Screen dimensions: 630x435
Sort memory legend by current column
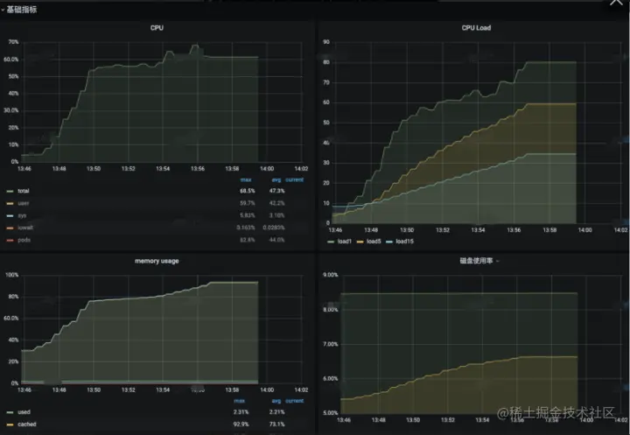(295, 401)
